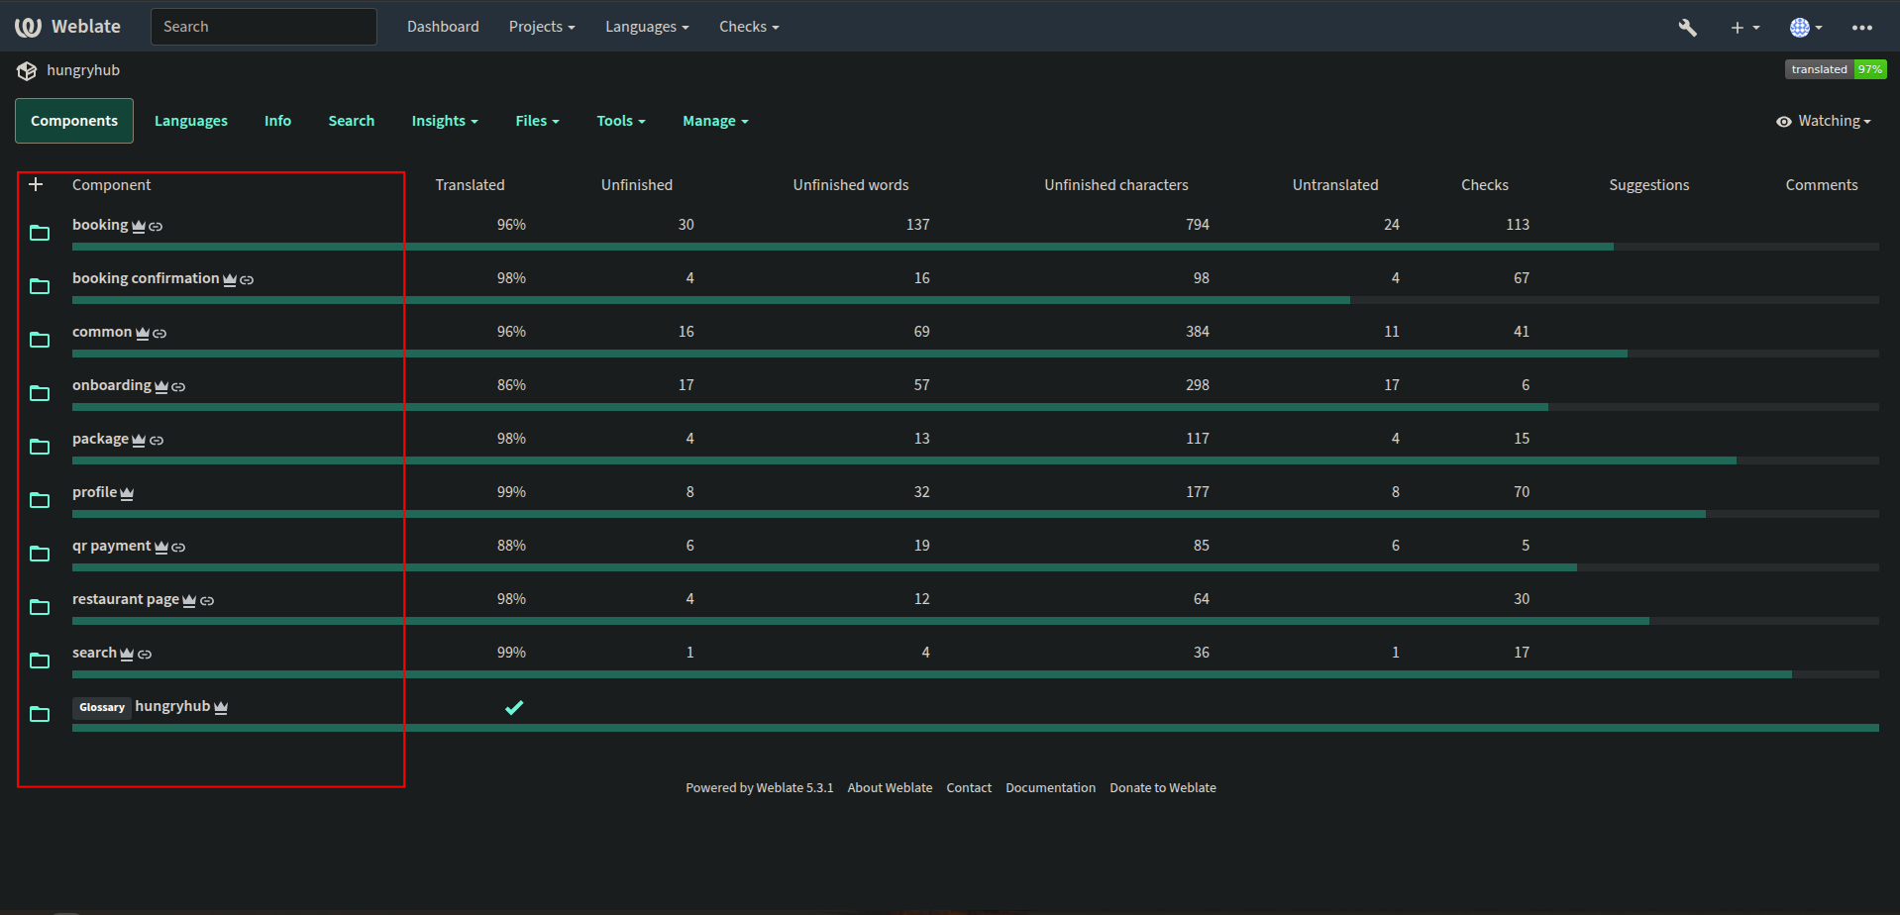Expand the Insights dropdown menu
This screenshot has height=915, width=1900.
tap(444, 121)
